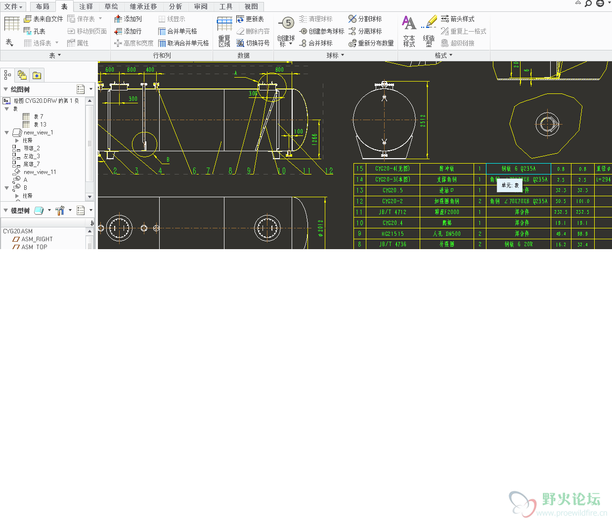This screenshot has height=522, width=612.
Task: Click 箭头样式 (Arrow Style)
Action: coord(458,19)
